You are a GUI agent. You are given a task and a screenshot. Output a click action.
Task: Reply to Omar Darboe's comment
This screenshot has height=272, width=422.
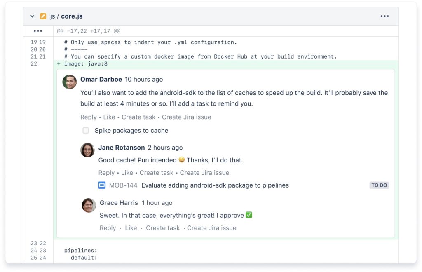tap(88, 117)
